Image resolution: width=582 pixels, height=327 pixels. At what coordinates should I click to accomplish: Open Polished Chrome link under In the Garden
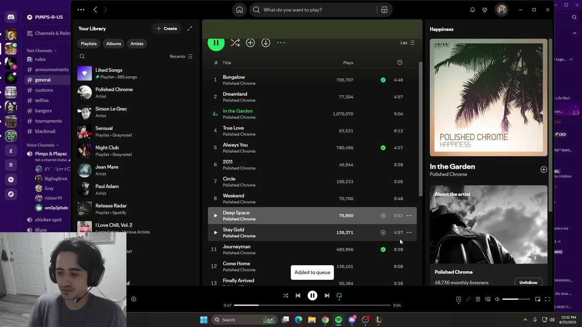click(448, 174)
